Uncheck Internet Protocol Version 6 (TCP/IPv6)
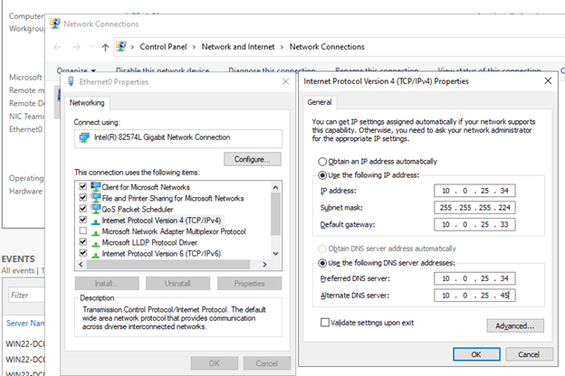 pos(83,255)
